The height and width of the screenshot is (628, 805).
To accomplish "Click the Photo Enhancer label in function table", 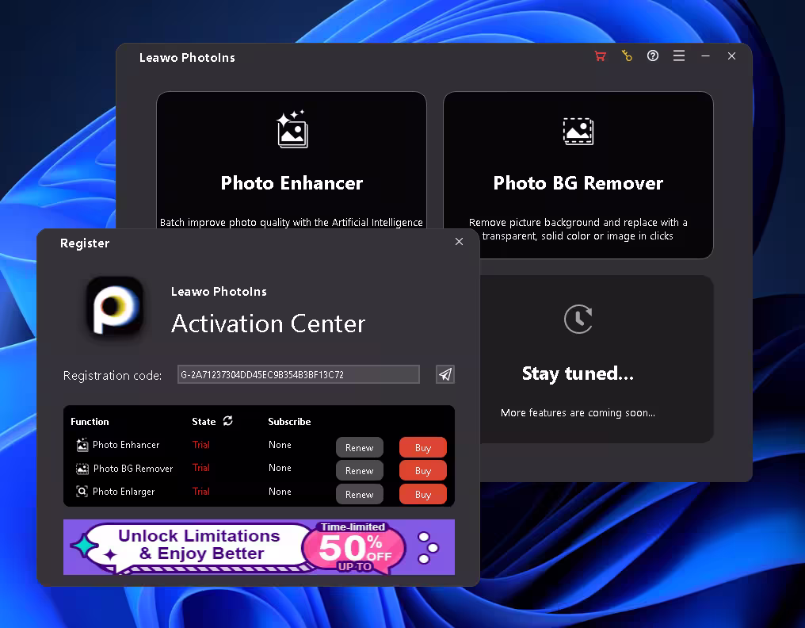I will click(126, 445).
